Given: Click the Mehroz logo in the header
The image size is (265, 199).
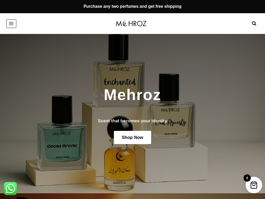Looking at the screenshot, I should 131,24.
